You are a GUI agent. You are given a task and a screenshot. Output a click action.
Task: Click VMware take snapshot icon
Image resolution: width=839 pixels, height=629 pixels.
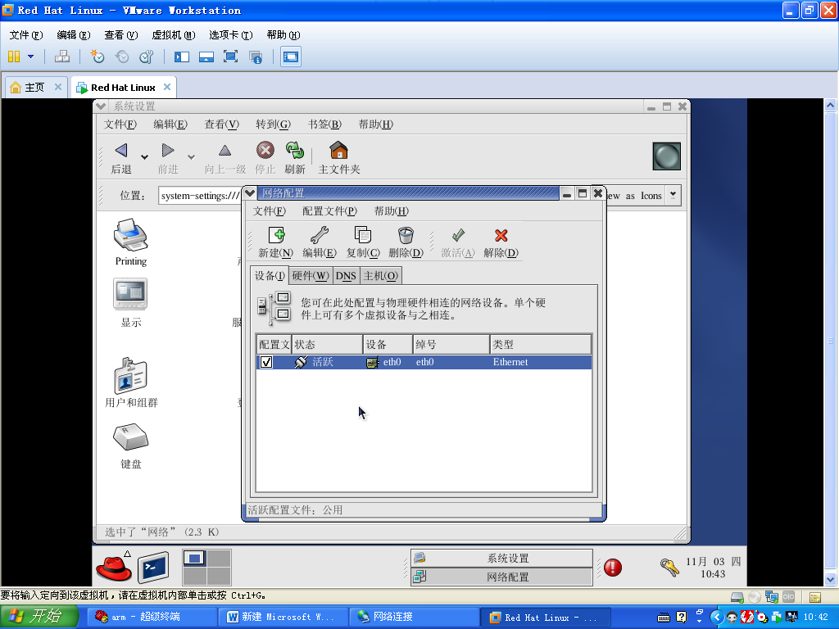(x=97, y=57)
